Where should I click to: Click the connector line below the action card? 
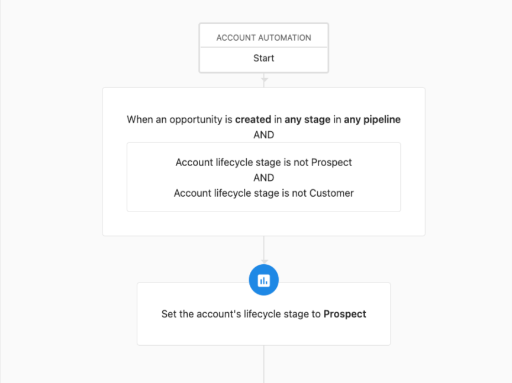pos(264,364)
